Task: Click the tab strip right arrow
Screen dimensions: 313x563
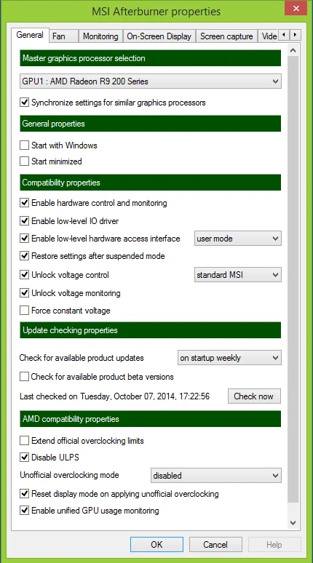Action: tap(296, 35)
